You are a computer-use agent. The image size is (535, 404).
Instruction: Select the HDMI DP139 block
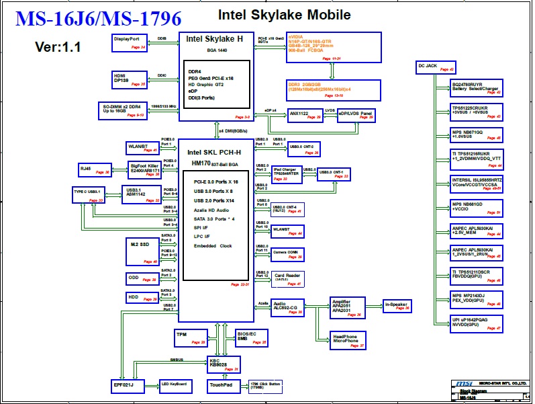[x=130, y=80]
